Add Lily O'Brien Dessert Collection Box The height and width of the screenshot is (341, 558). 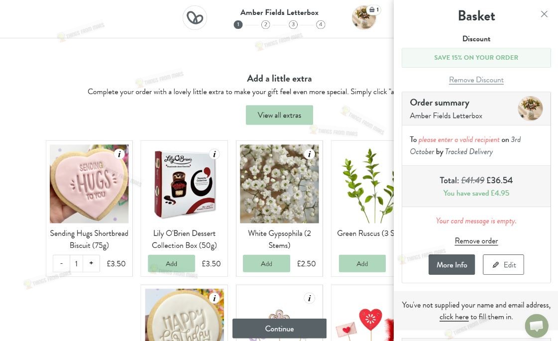[171, 263]
